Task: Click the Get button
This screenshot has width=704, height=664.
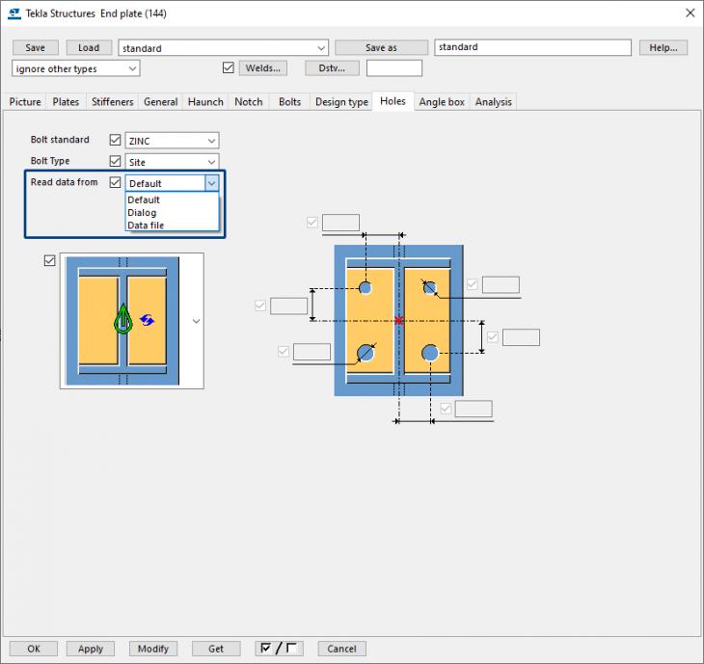Action: click(x=216, y=649)
